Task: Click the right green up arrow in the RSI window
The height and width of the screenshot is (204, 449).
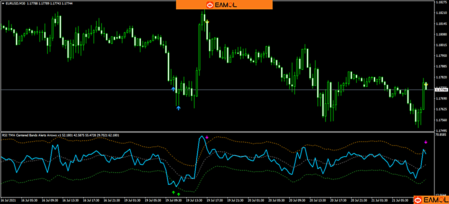Action: (179, 194)
